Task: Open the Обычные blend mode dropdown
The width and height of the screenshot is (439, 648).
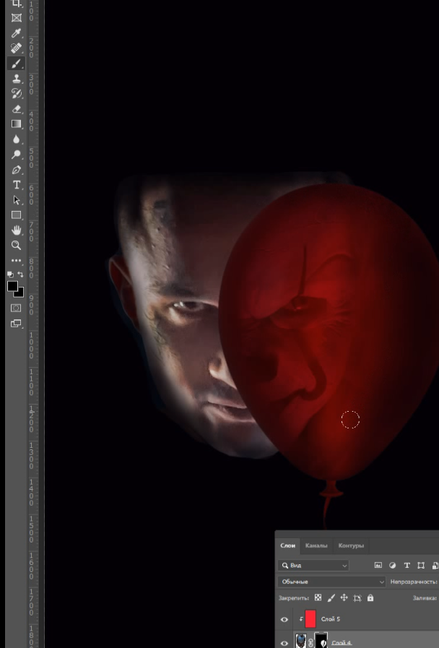Action: 331,582
